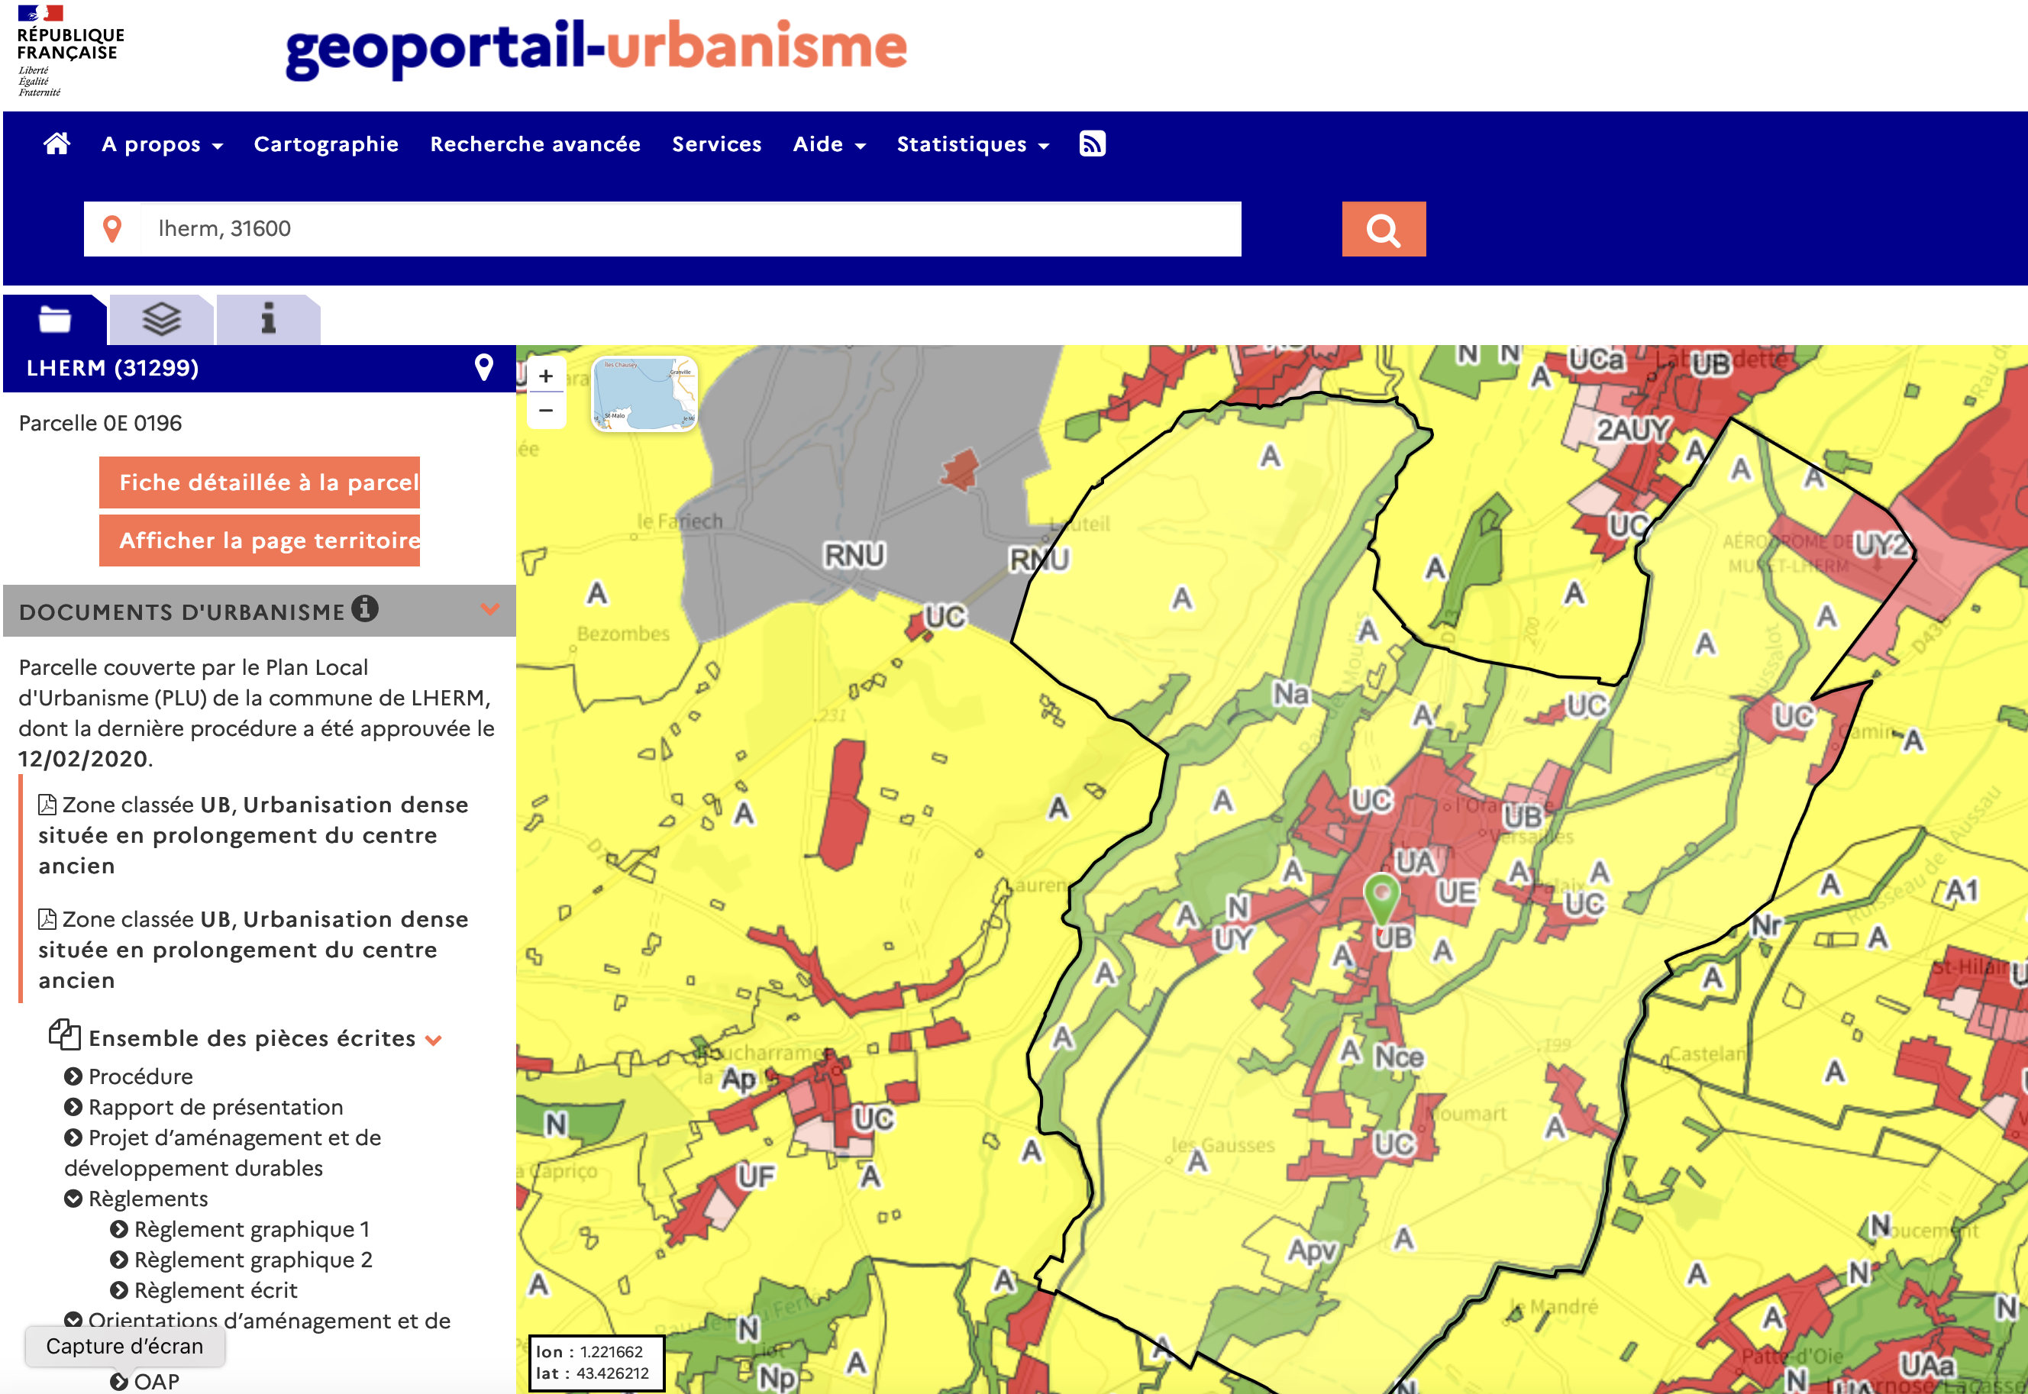The image size is (2028, 1394).
Task: Click the LHERM location pin icon
Action: [x=483, y=368]
